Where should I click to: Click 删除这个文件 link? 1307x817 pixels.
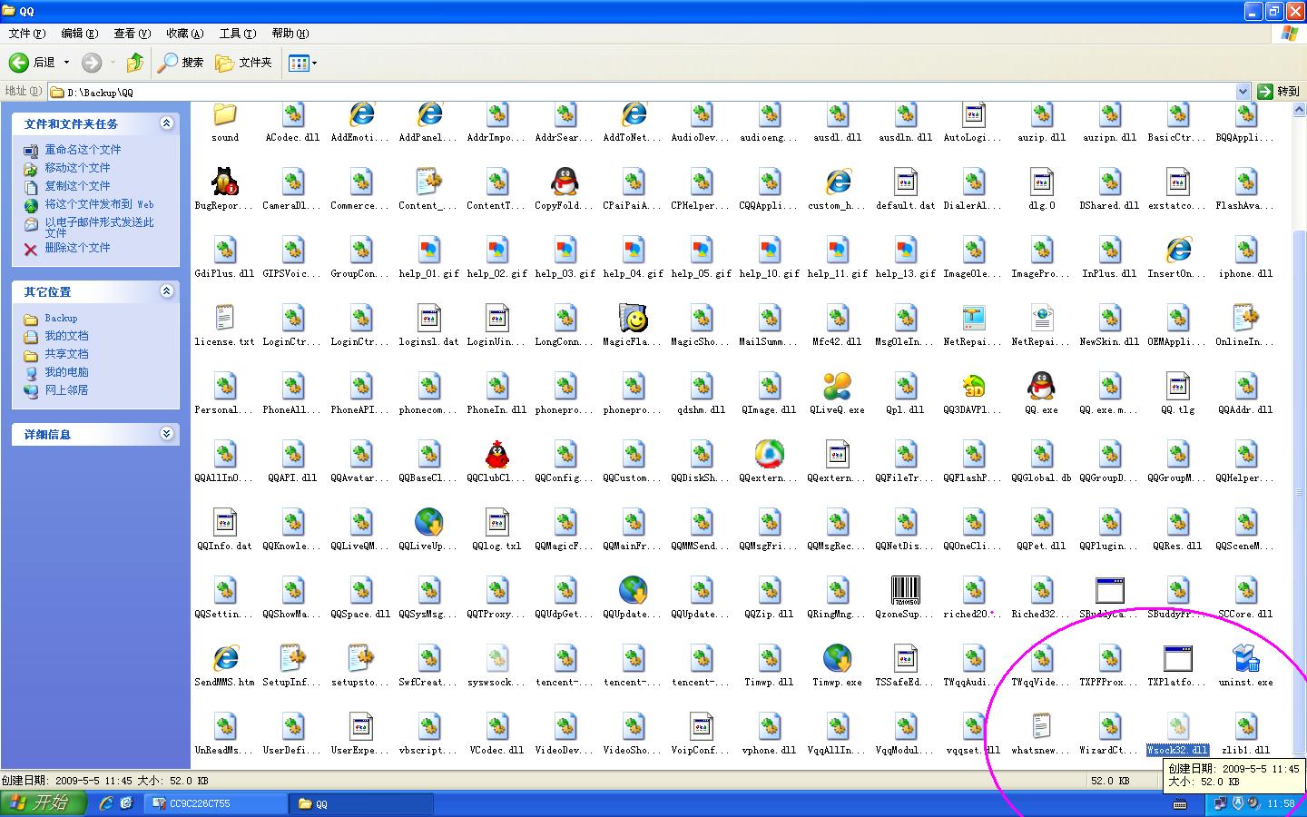(x=77, y=248)
